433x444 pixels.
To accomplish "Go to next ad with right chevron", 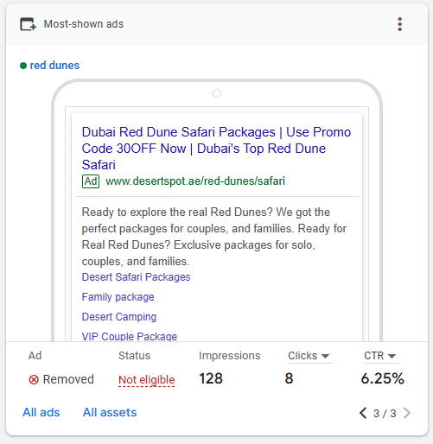I will click(407, 413).
